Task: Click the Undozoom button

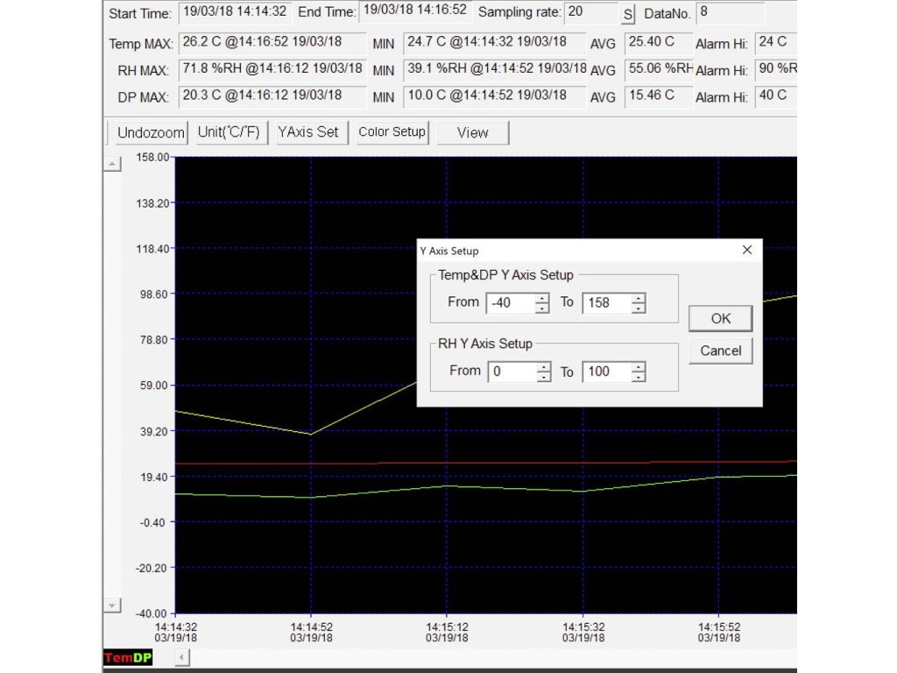Action: click(x=151, y=133)
